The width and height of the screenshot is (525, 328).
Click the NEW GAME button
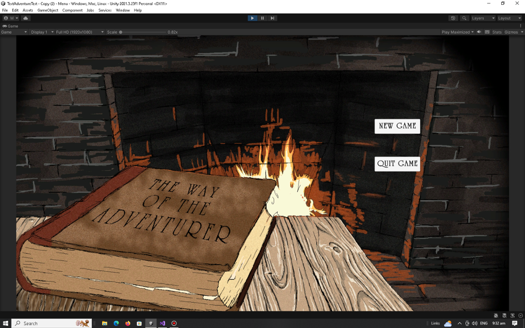coord(397,126)
